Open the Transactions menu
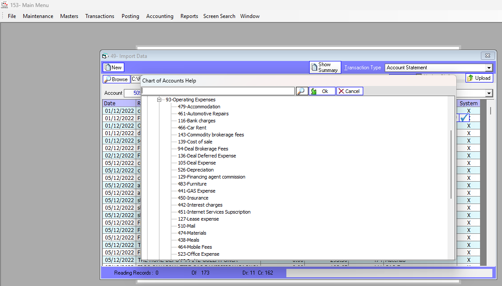502x286 pixels. click(x=100, y=16)
